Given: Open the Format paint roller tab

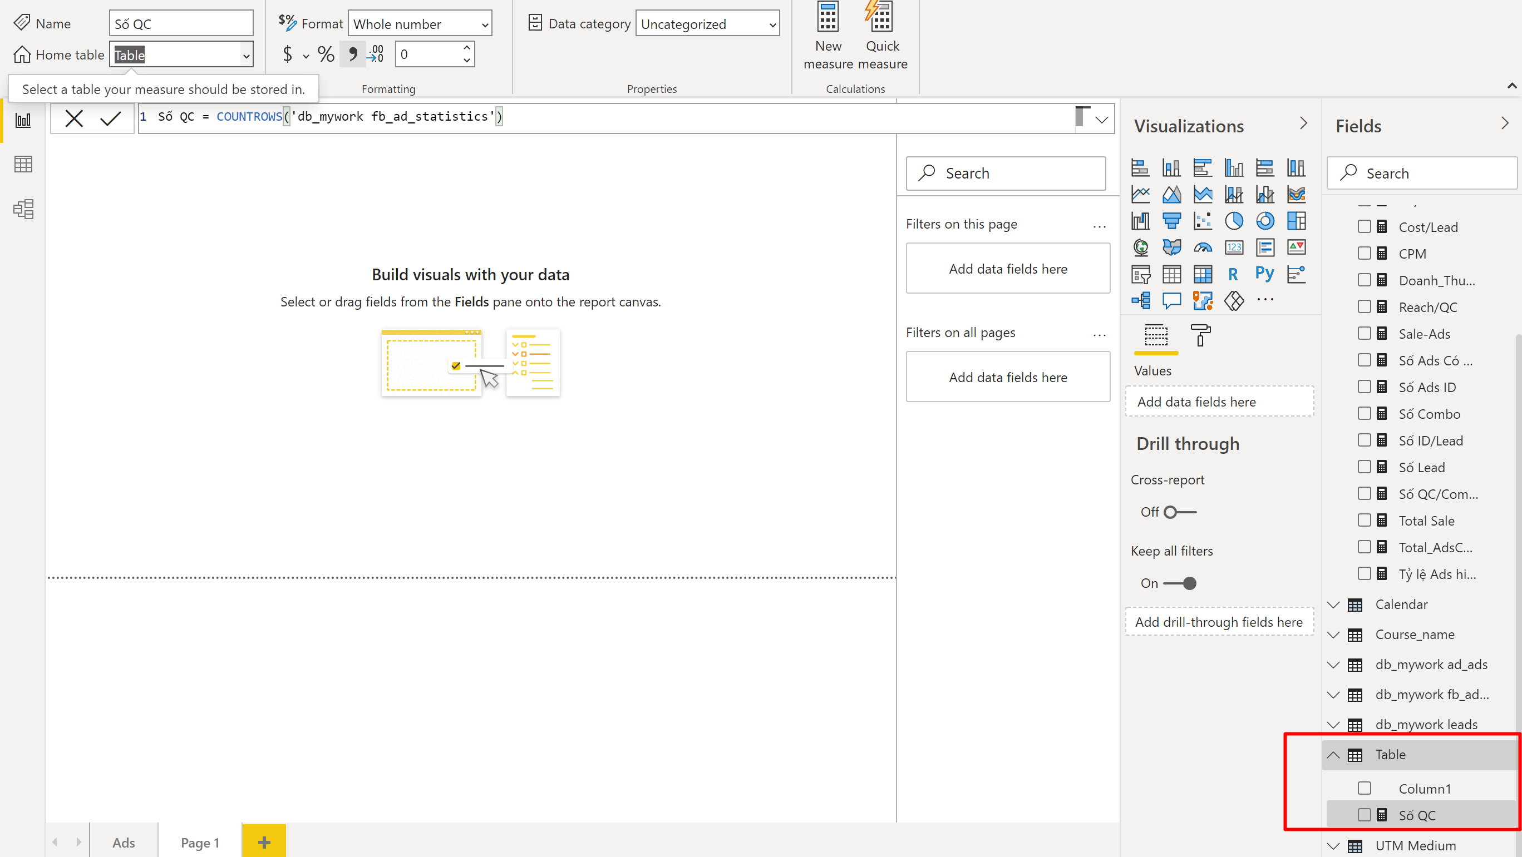Looking at the screenshot, I should coord(1200,335).
